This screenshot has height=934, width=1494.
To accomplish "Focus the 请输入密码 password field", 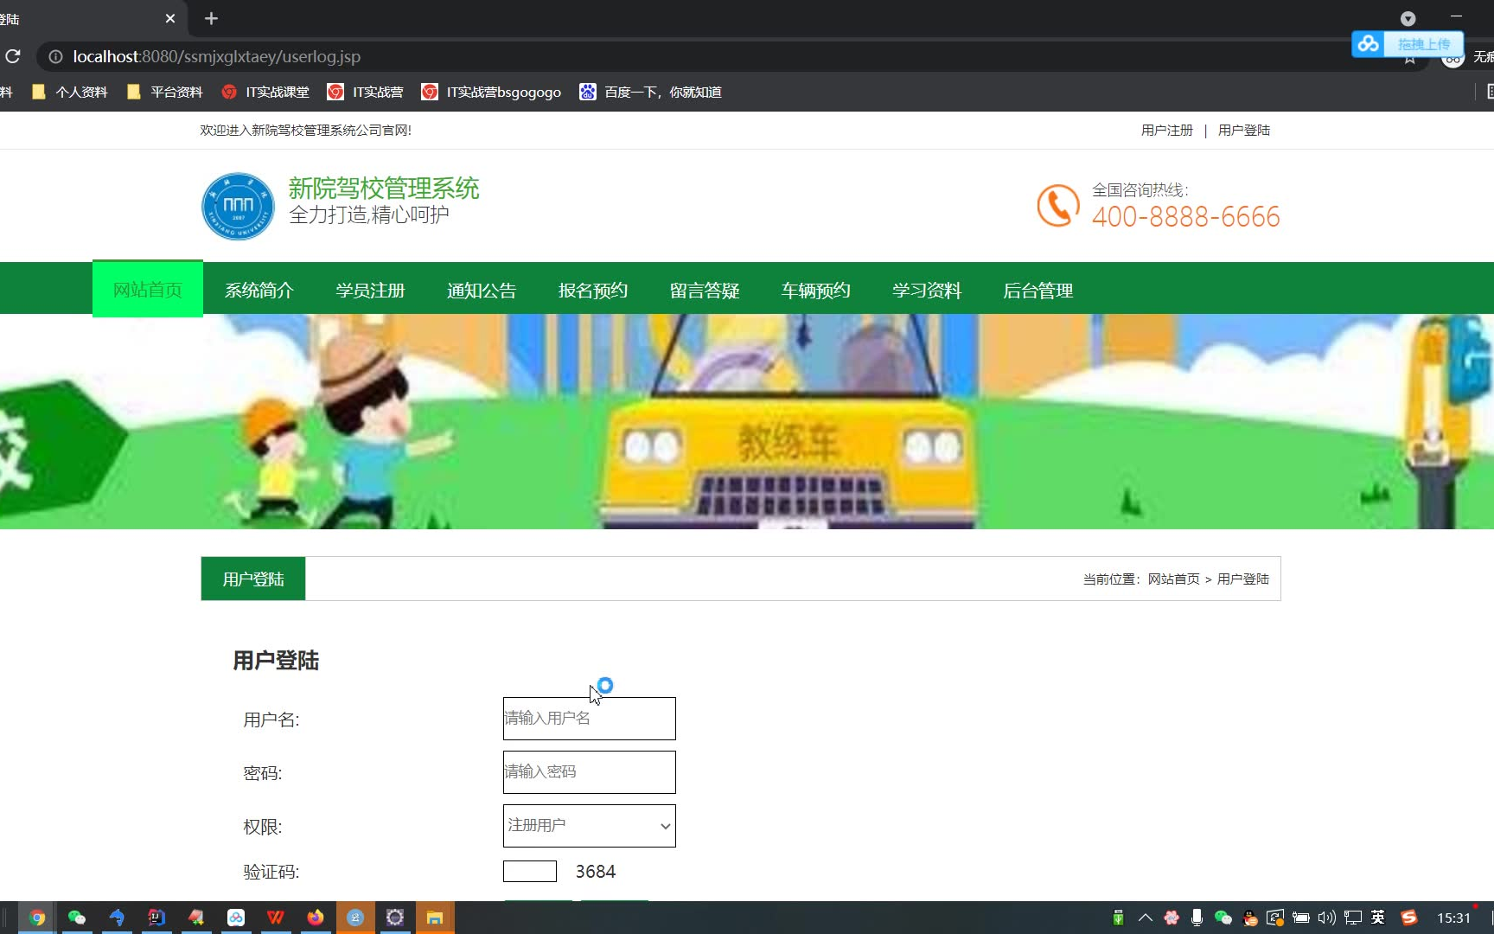I will point(590,772).
